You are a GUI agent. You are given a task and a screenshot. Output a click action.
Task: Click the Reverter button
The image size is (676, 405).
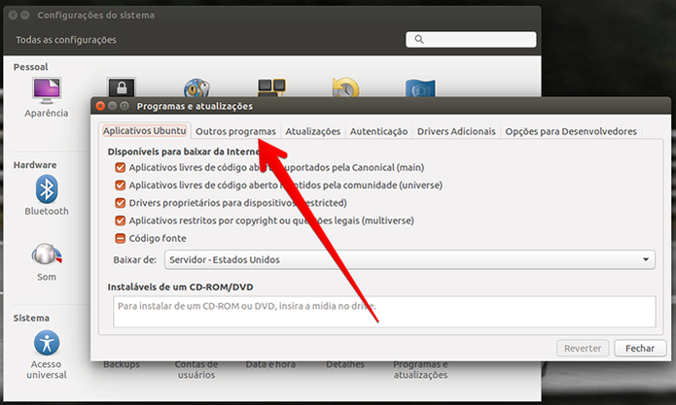(x=583, y=349)
